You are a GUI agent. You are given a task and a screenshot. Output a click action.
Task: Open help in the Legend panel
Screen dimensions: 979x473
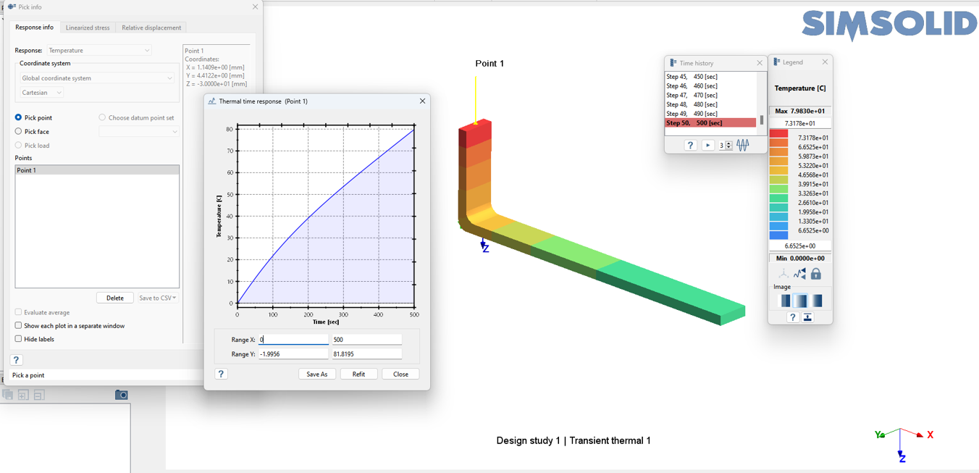click(x=792, y=317)
